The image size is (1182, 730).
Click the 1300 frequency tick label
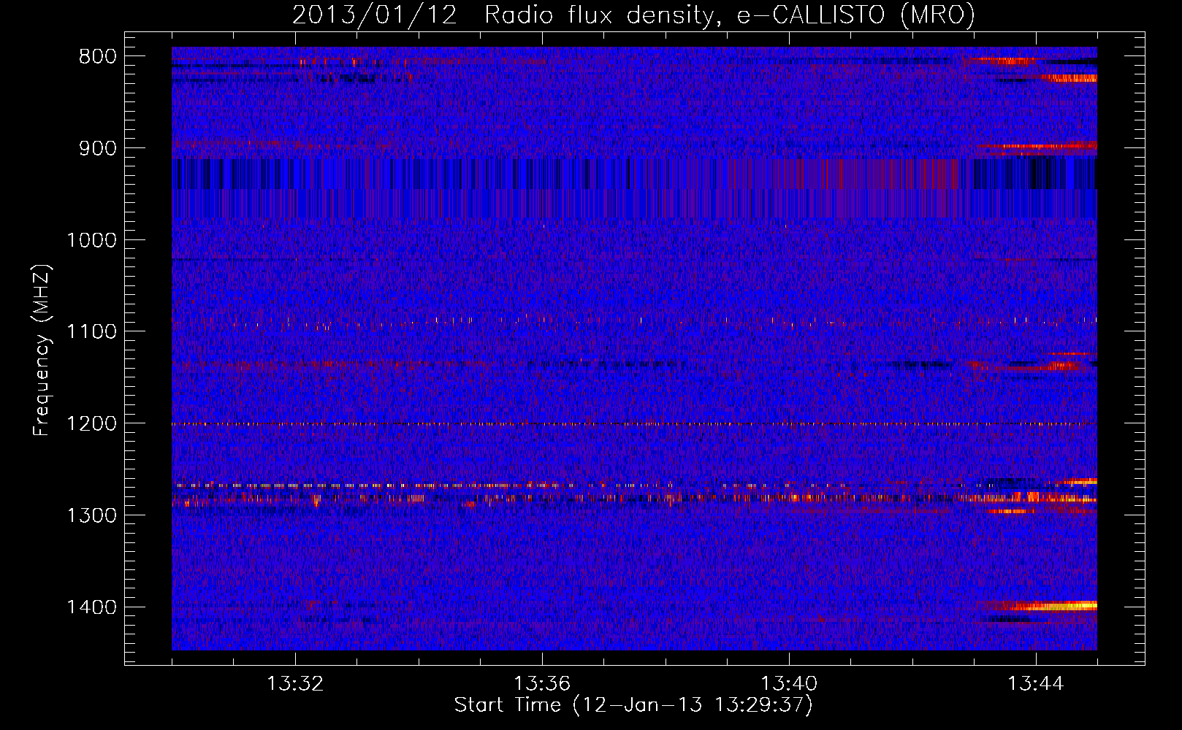click(91, 515)
